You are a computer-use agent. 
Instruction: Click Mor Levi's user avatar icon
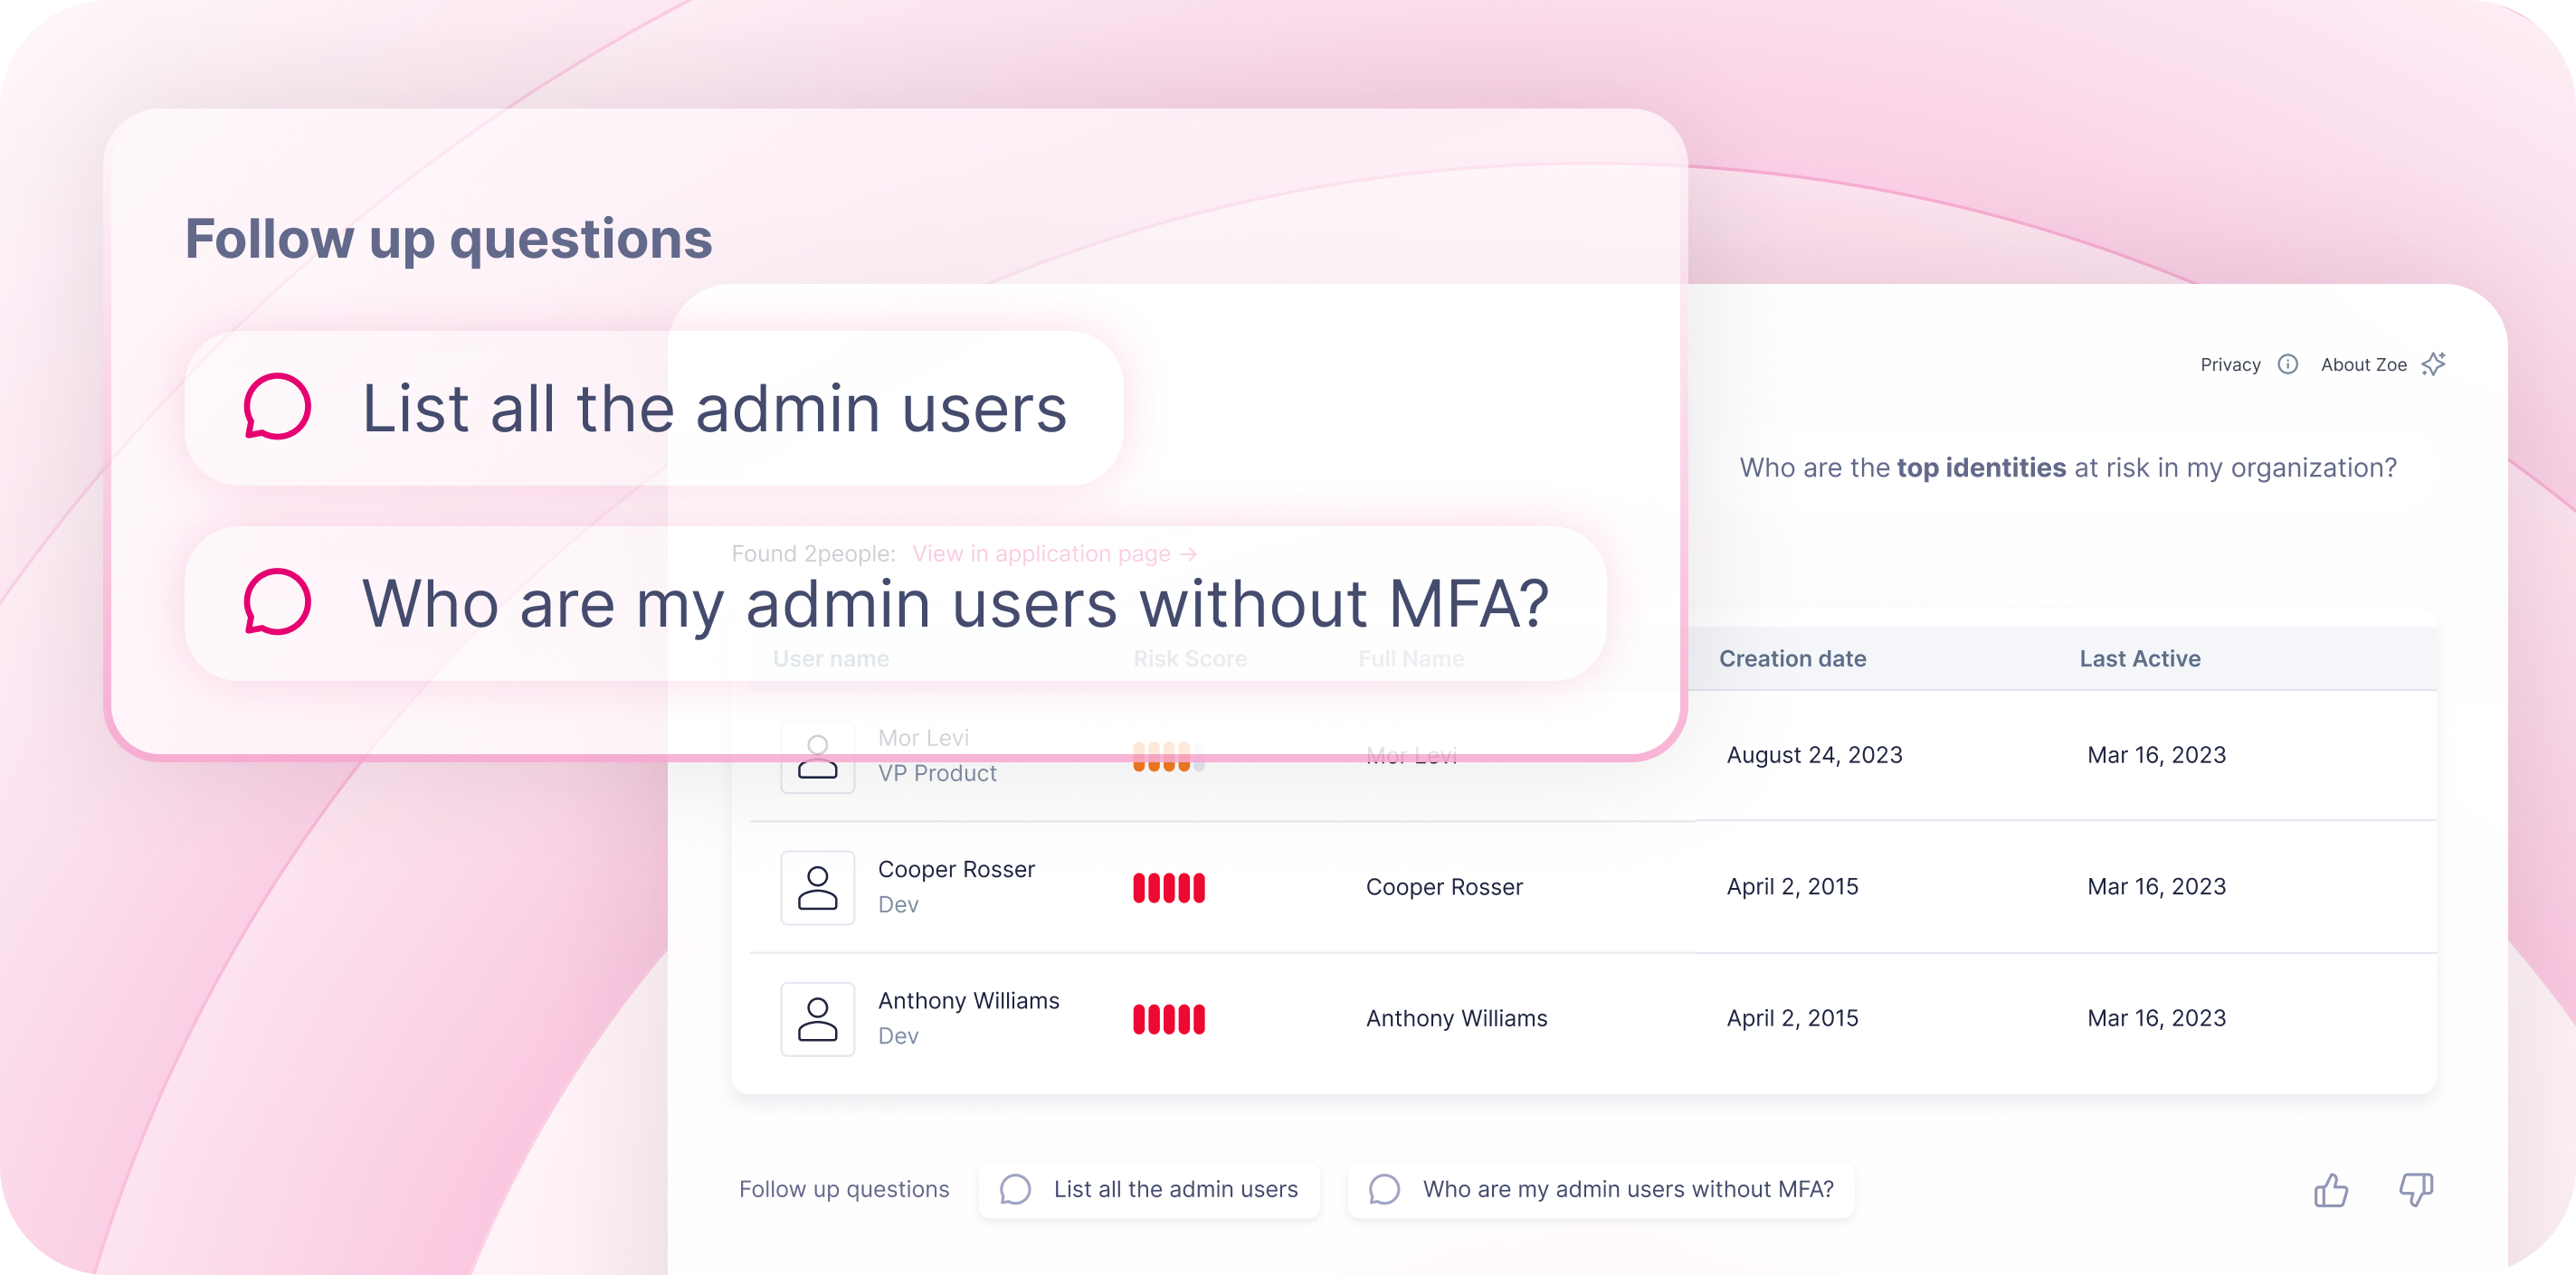pos(817,756)
